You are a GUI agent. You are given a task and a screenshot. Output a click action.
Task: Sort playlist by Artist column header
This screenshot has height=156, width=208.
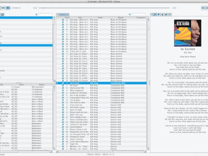pyautogui.click(x=100, y=17)
